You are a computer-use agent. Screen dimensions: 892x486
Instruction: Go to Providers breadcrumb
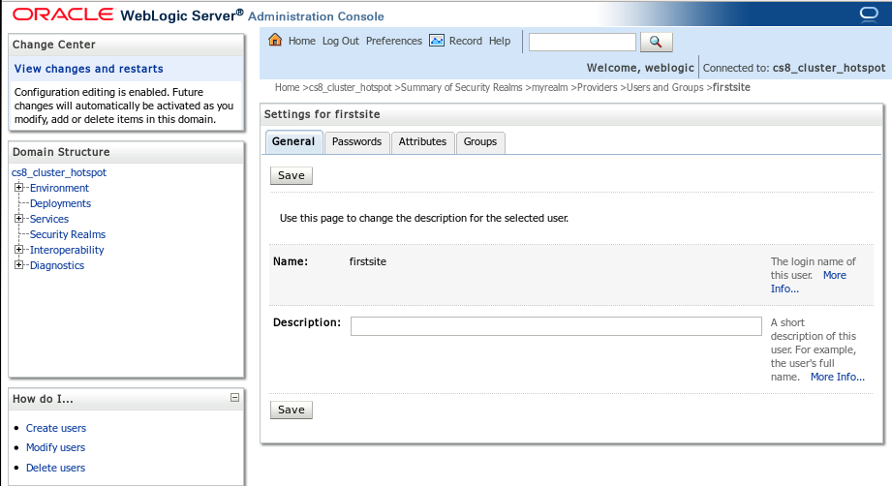tap(597, 87)
